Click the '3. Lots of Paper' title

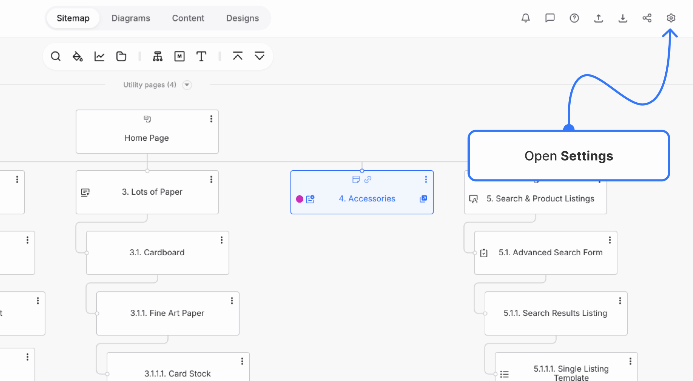[152, 192]
